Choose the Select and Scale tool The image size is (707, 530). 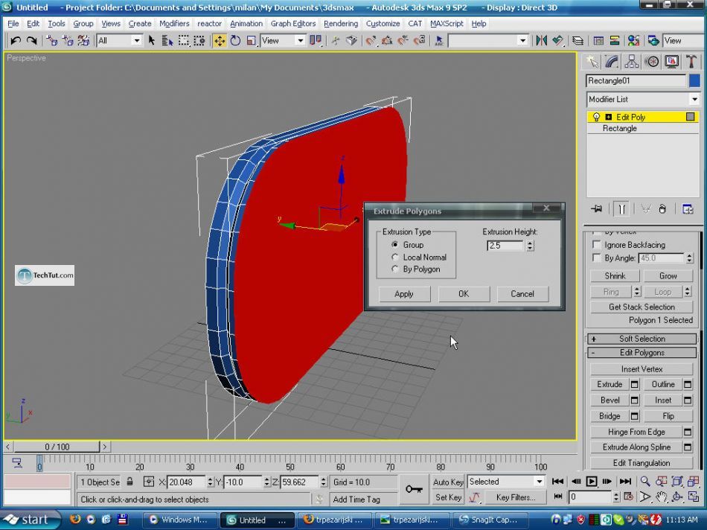coord(251,41)
